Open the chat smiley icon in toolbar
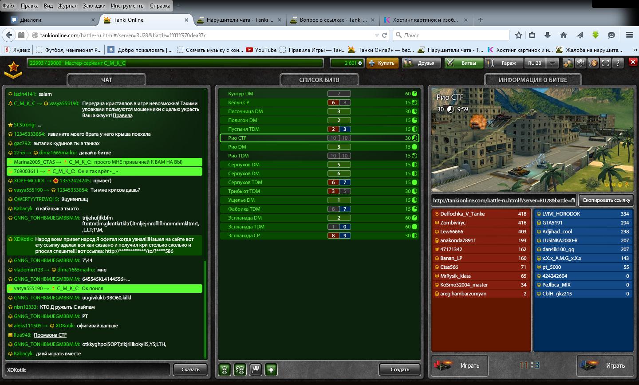 coord(611,35)
